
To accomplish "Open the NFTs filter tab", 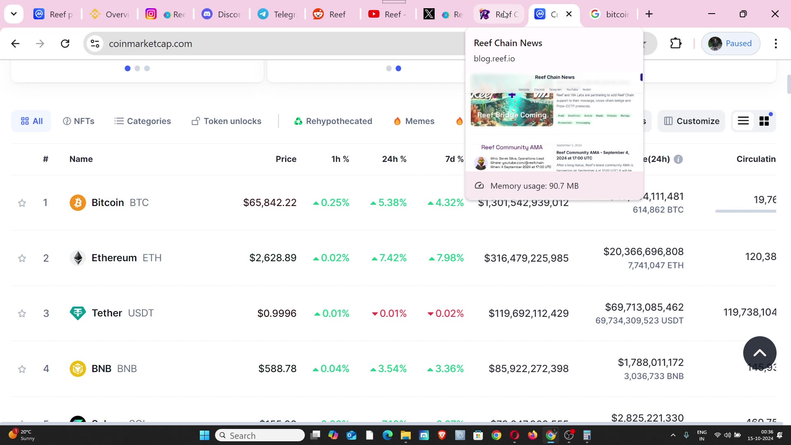I will [x=78, y=121].
